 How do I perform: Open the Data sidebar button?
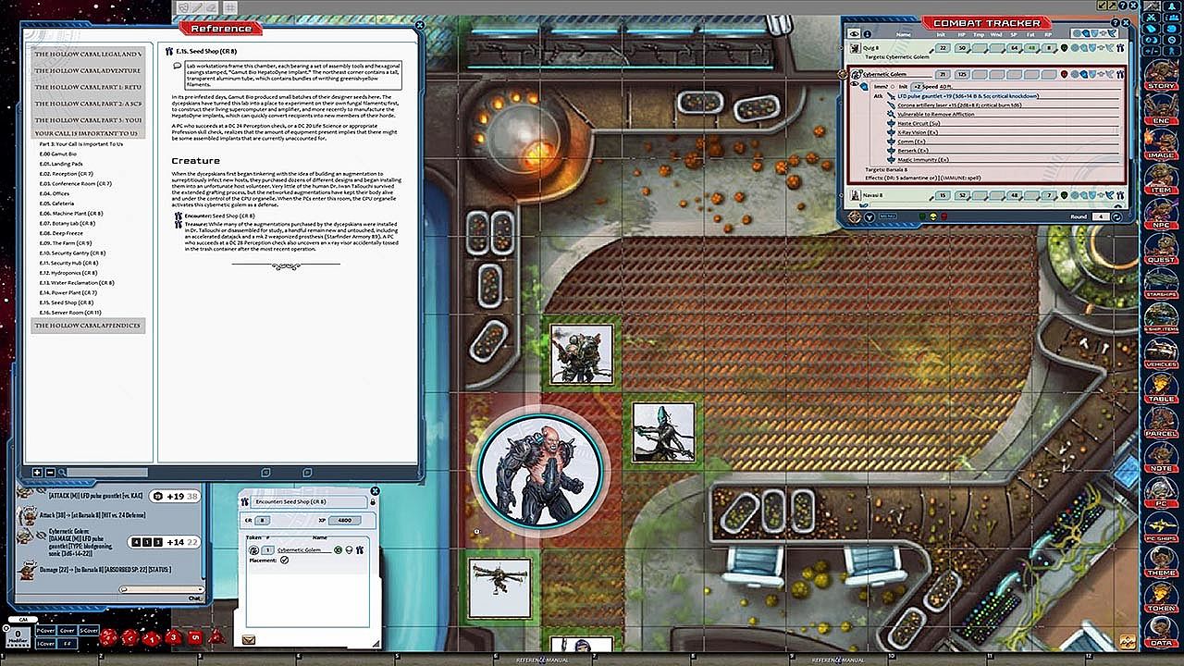coord(1161,630)
